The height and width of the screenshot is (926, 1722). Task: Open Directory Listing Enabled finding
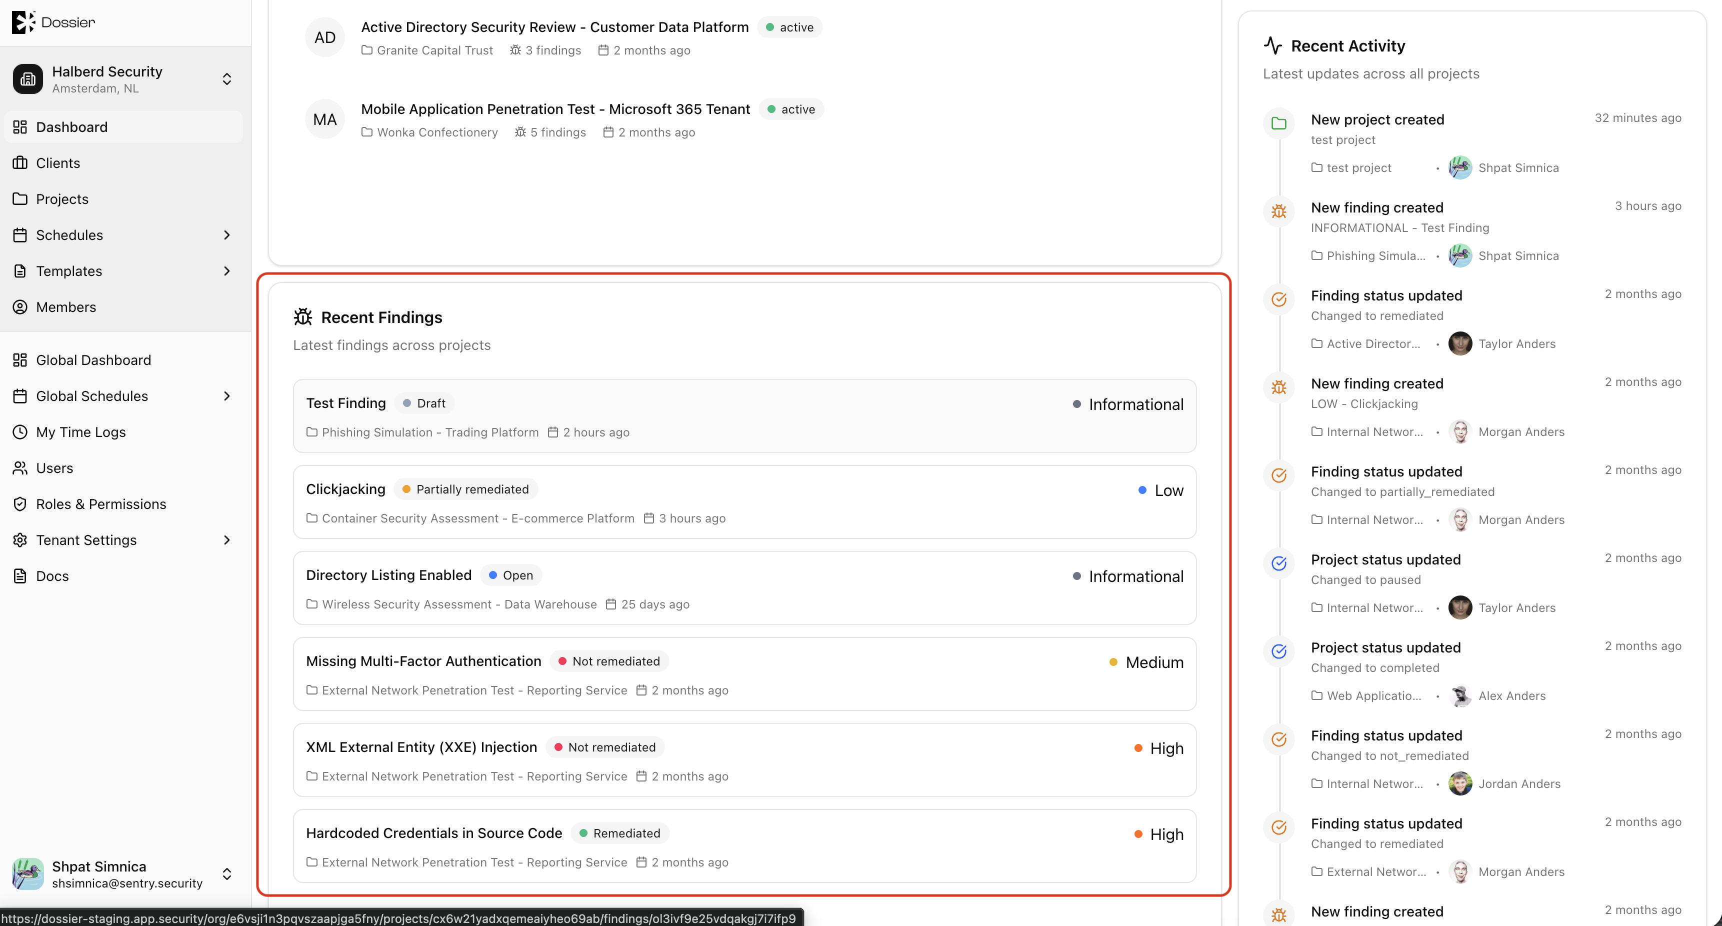pos(744,588)
